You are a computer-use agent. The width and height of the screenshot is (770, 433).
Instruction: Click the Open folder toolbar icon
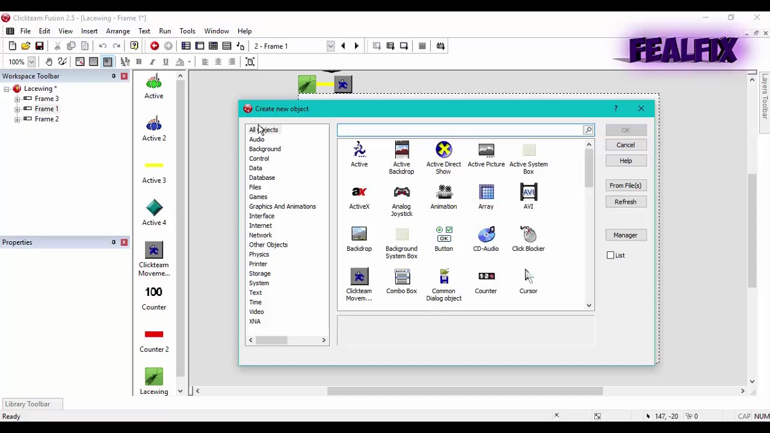(26, 46)
